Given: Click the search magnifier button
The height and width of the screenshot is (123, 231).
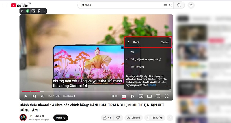Looking at the screenshot, I should (x=179, y=5).
